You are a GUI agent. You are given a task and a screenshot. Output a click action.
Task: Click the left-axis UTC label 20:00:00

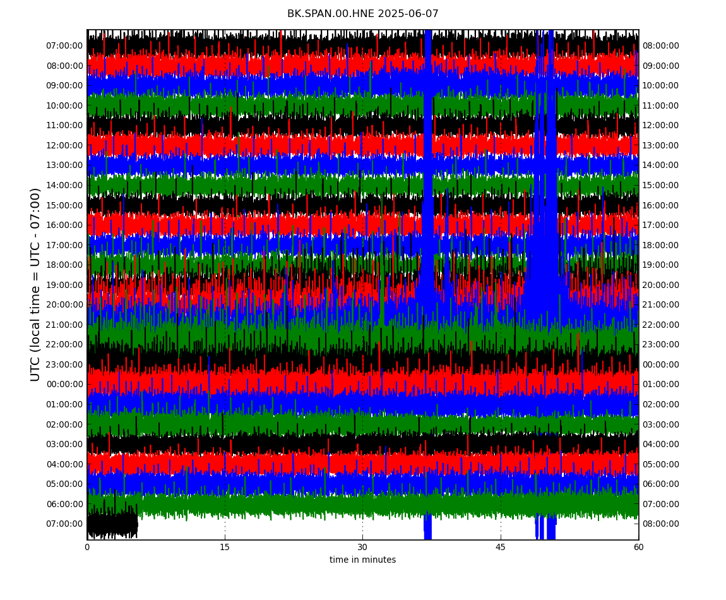pos(64,305)
